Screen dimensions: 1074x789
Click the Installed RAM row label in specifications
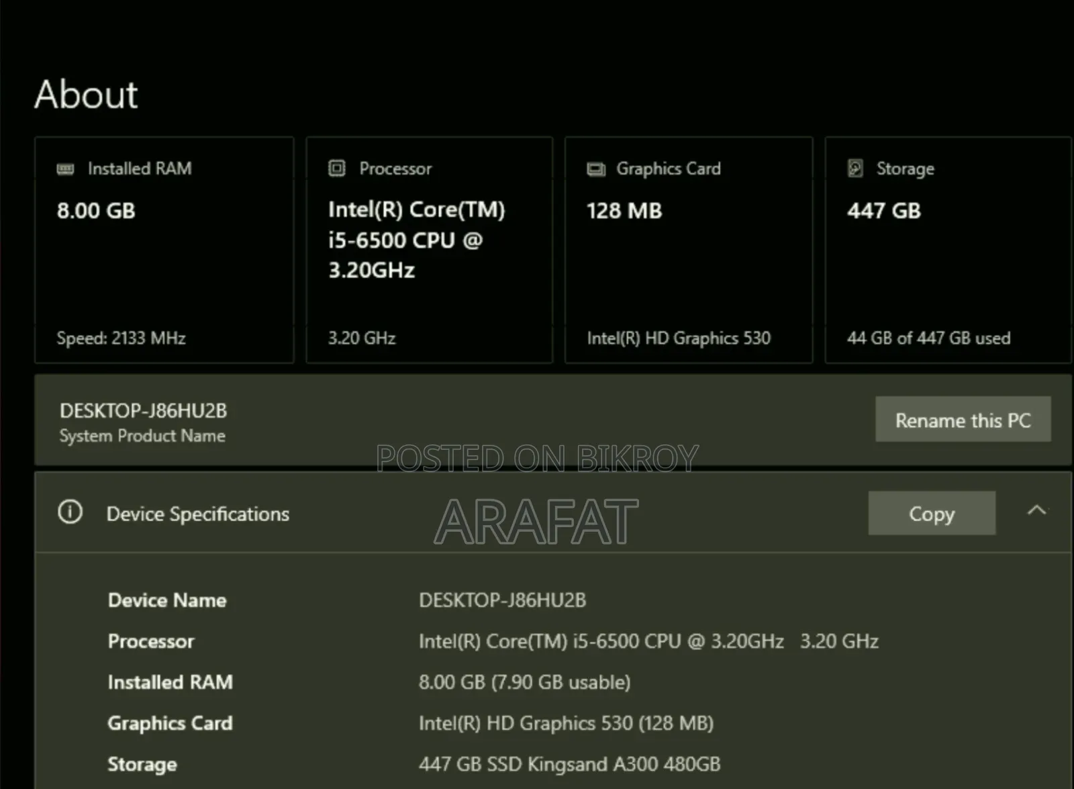(x=170, y=682)
